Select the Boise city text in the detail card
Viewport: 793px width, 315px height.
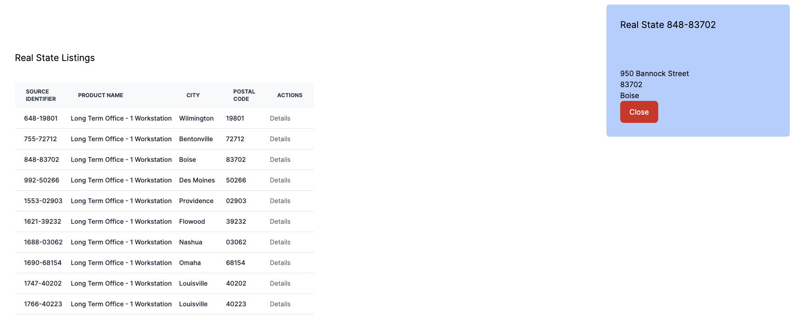[x=629, y=95]
